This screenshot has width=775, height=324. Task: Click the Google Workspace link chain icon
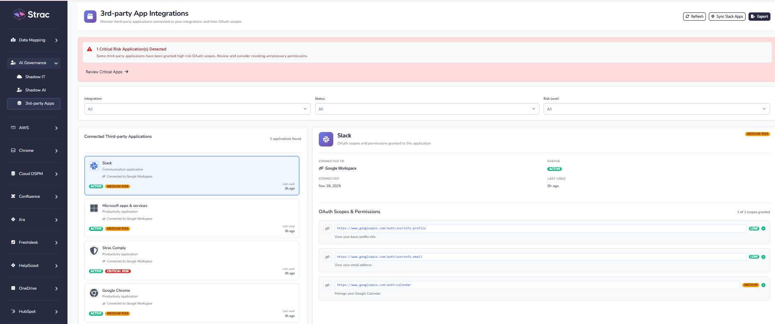(x=321, y=168)
